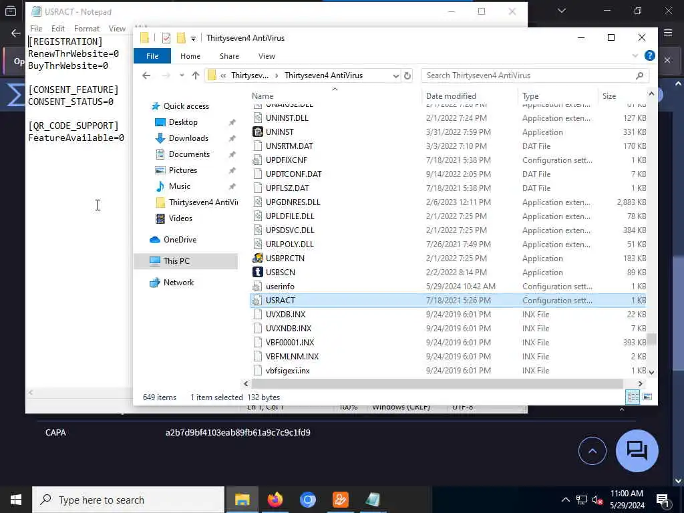Click the orange app icon on taskbar
This screenshot has height=513, width=684.
(340, 500)
